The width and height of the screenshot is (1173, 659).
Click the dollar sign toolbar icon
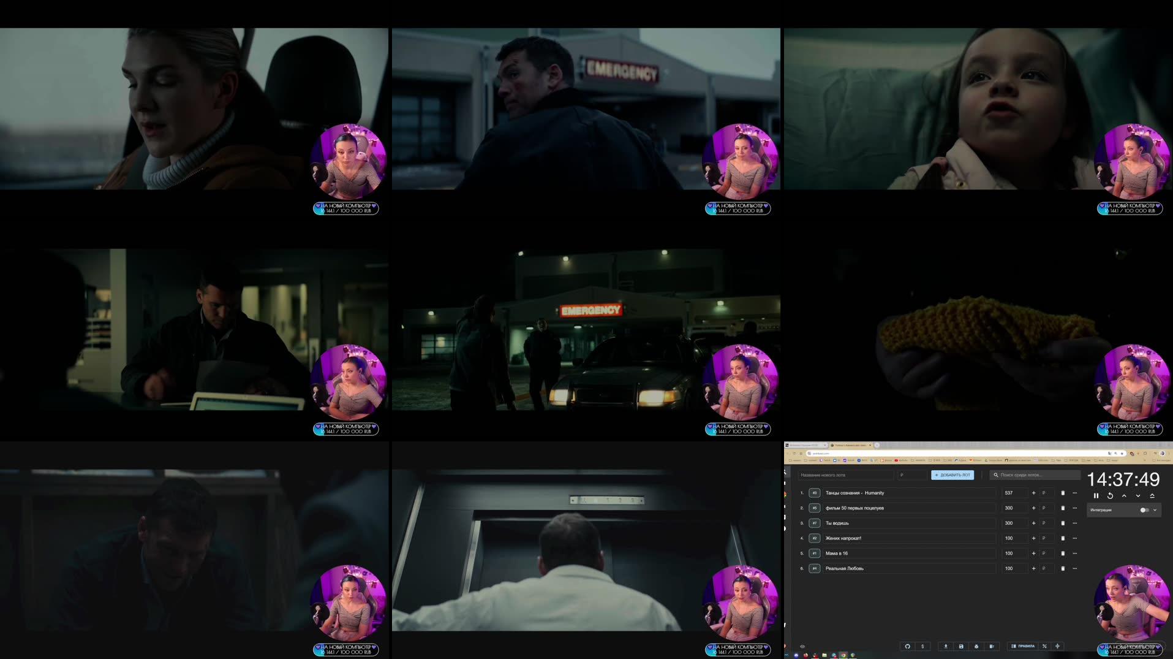point(922,646)
